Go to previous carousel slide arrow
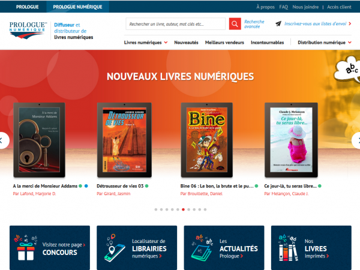This screenshot has height=270, width=360. click(3, 140)
